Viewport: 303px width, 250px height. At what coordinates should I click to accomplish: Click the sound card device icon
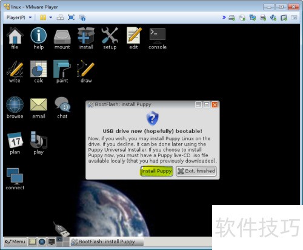click(273, 18)
